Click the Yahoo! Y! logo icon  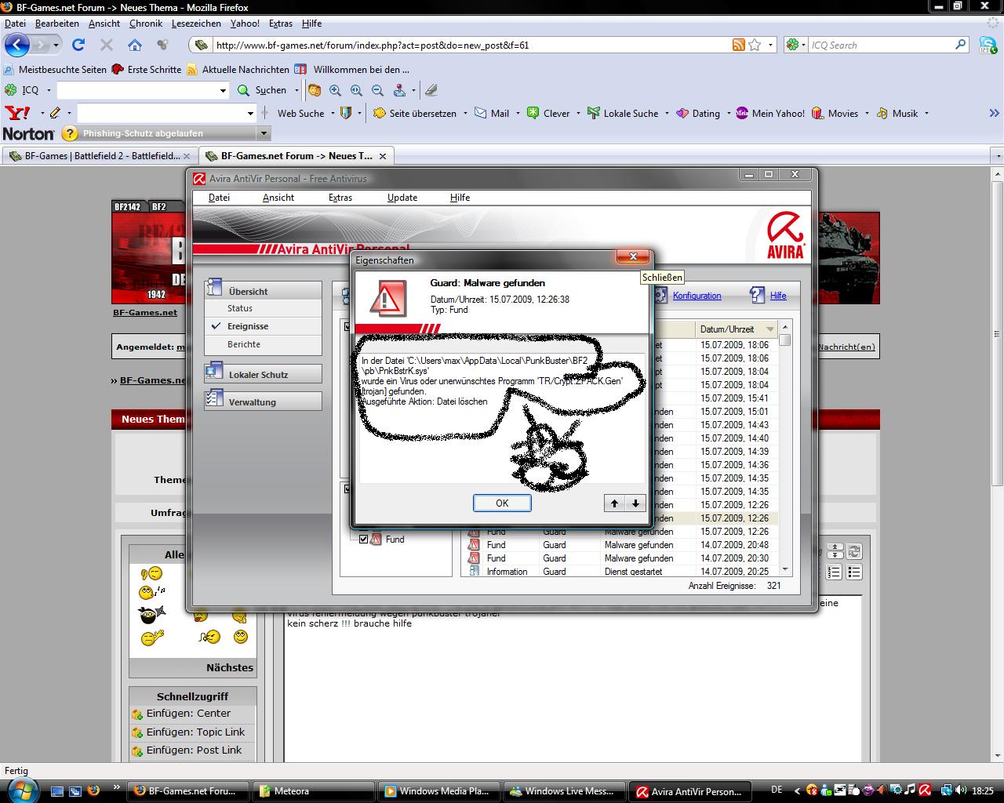[17, 113]
